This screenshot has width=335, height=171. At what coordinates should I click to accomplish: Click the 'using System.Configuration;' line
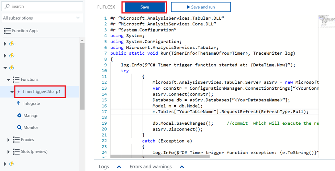(146, 42)
